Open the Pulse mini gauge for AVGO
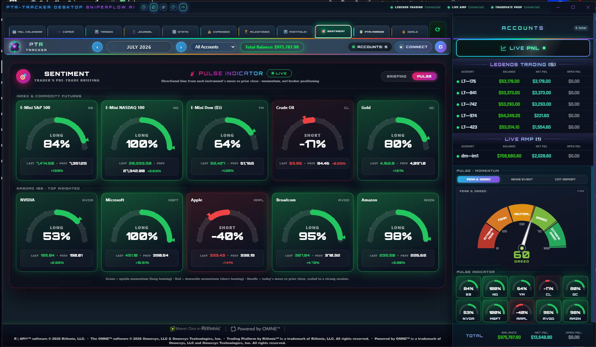This screenshot has width=596, height=347. [x=548, y=311]
